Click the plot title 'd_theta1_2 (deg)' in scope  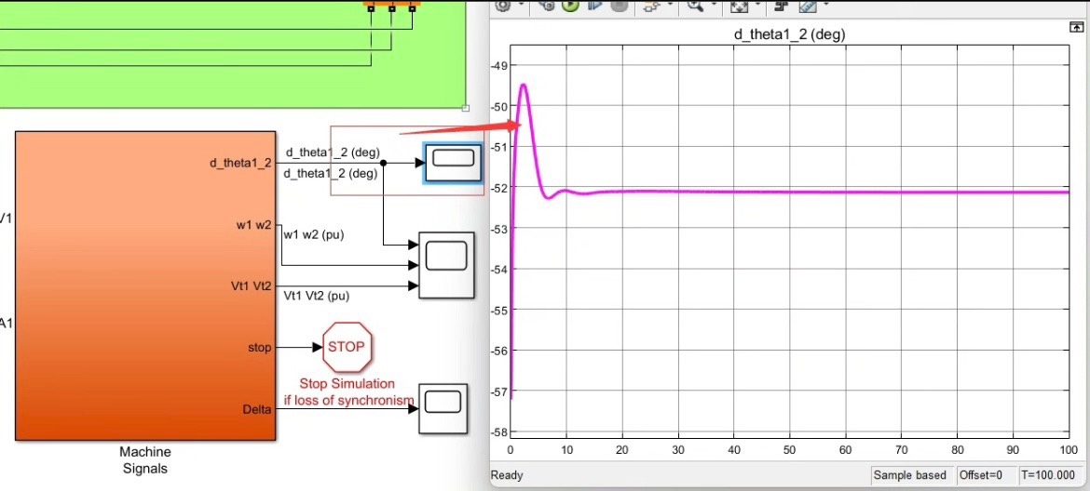(790, 34)
